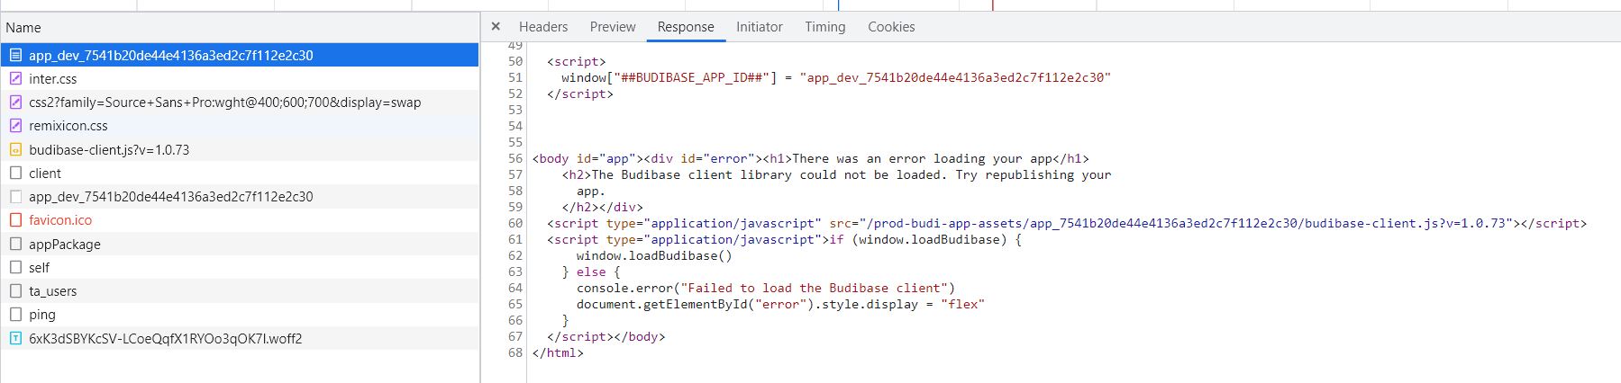This screenshot has width=1621, height=383.
Task: Click file icon beside ping request
Action: click(15, 314)
